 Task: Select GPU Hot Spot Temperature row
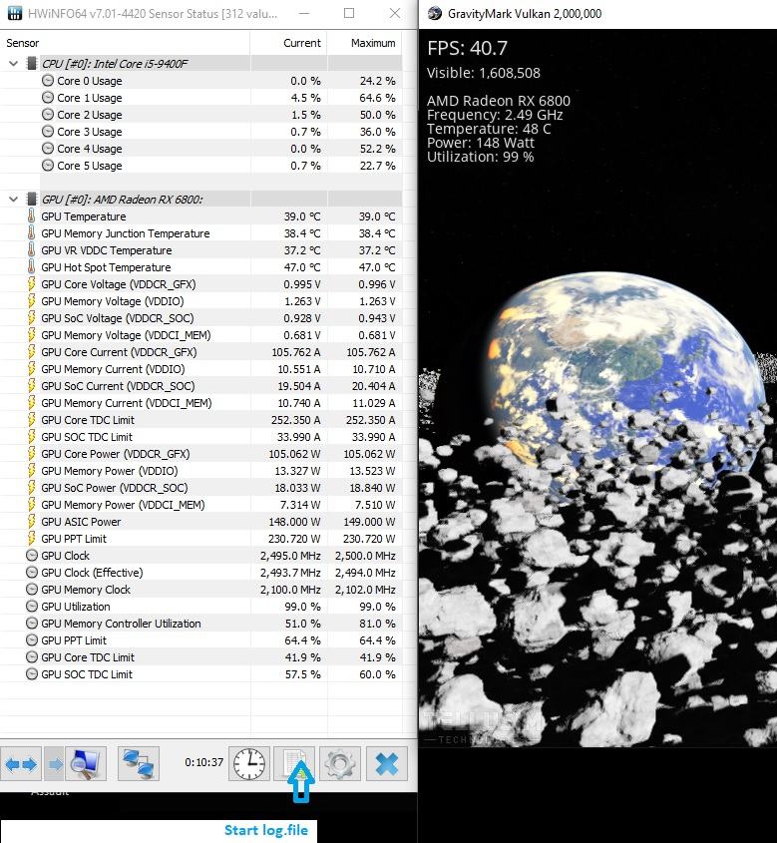click(200, 267)
